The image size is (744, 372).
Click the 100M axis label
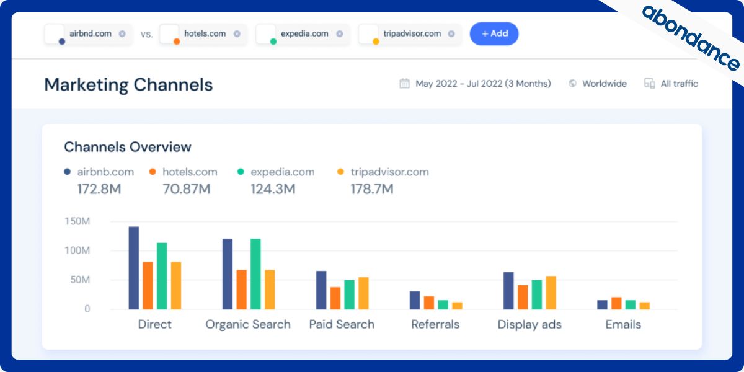click(77, 250)
